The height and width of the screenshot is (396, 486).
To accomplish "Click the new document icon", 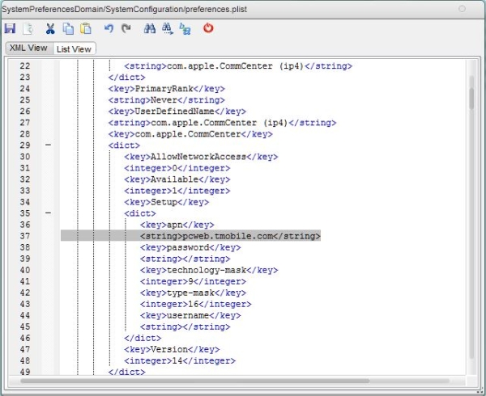I will pyautogui.click(x=27, y=28).
